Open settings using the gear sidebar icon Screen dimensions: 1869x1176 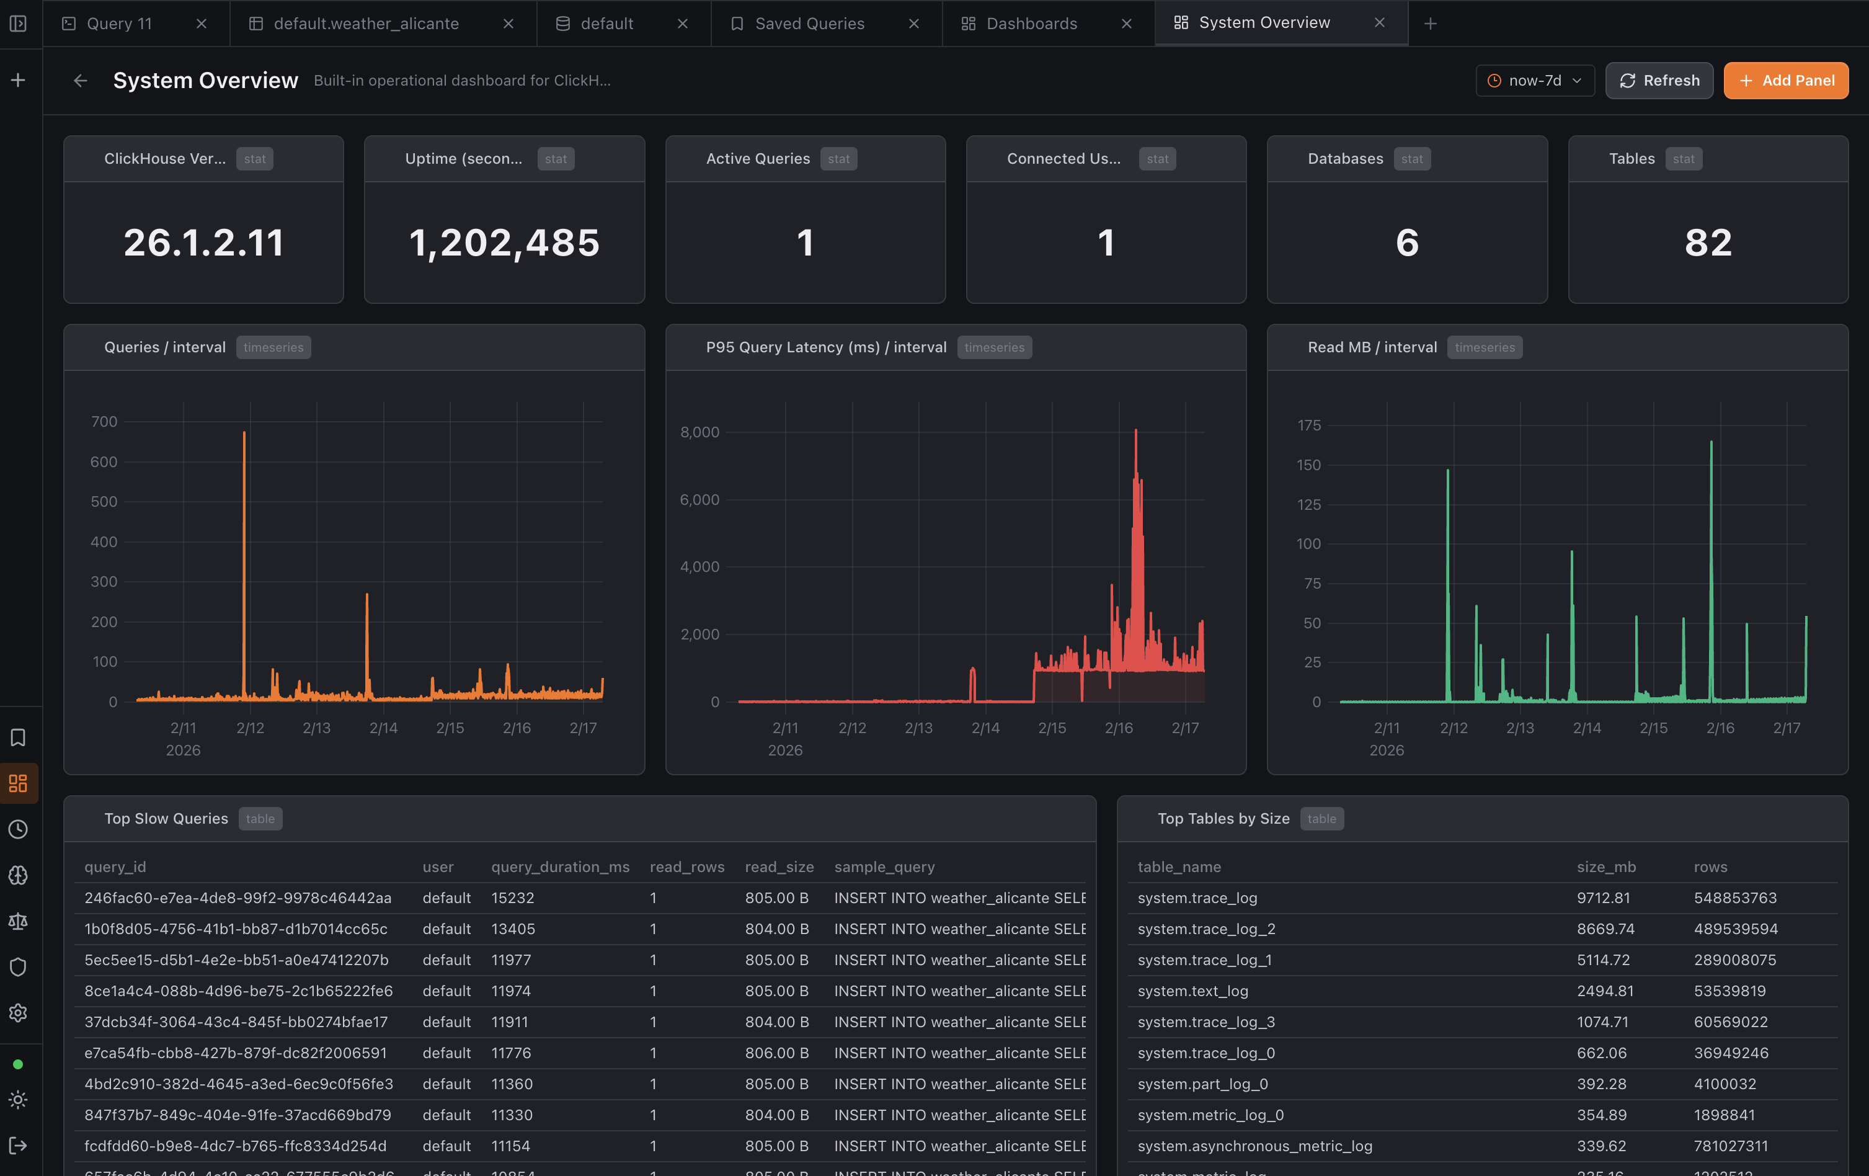19,1012
